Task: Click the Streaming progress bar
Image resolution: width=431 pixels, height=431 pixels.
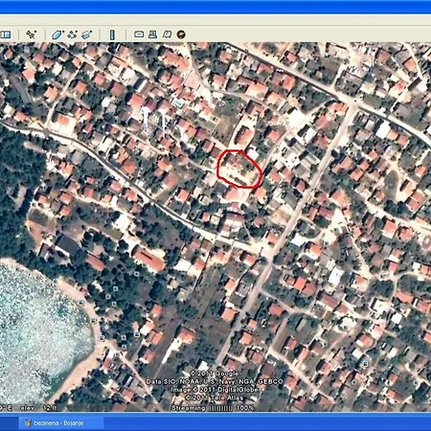Action: point(220,408)
